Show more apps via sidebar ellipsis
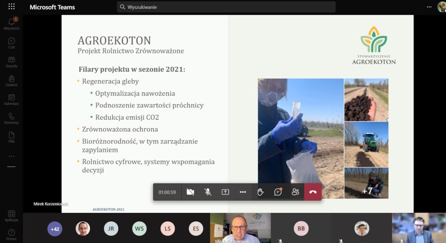Viewport: 446px width, 243px height. (x=11, y=156)
